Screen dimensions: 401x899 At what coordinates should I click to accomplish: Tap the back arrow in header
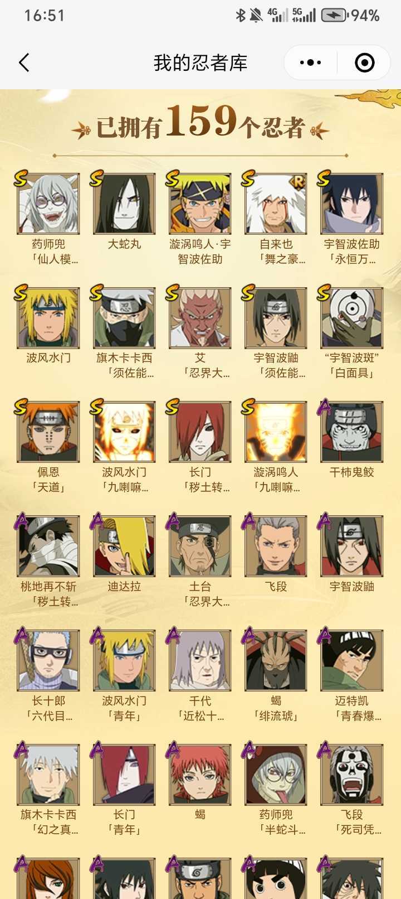point(24,62)
